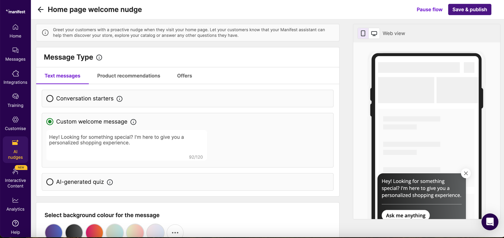Open the Training section

(x=15, y=100)
